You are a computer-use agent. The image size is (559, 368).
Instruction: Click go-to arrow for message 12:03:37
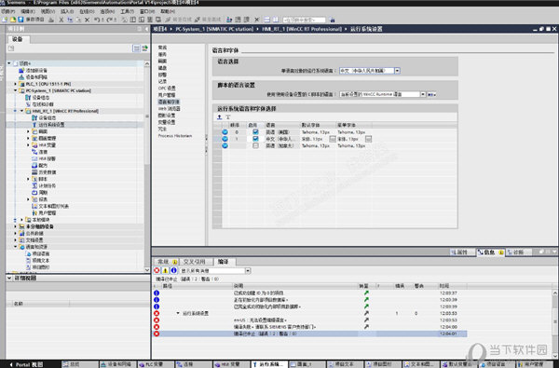click(366, 293)
